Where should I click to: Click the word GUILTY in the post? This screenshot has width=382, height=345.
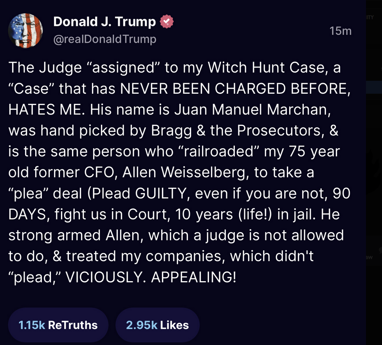[x=161, y=193]
